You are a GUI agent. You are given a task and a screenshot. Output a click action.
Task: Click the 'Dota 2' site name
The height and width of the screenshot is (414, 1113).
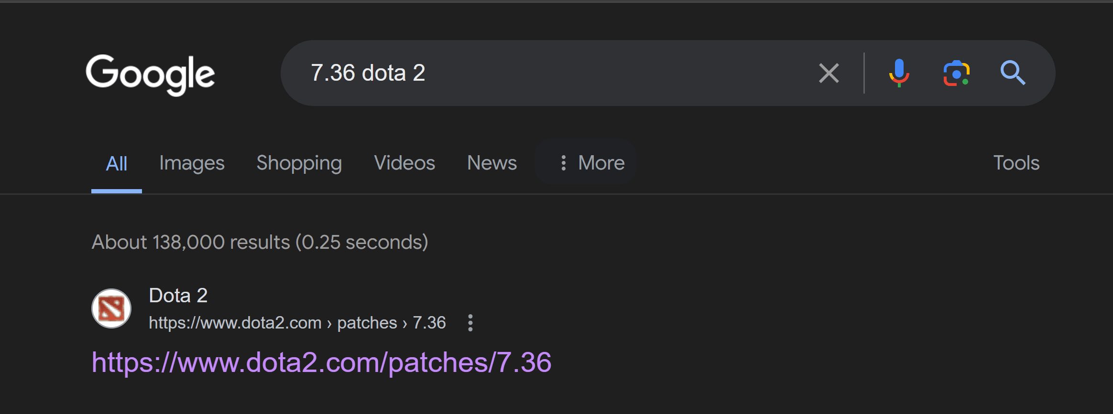pyautogui.click(x=178, y=296)
